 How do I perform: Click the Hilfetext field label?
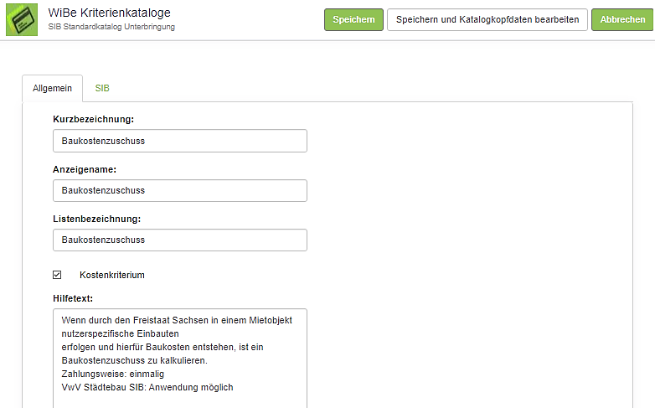point(72,297)
